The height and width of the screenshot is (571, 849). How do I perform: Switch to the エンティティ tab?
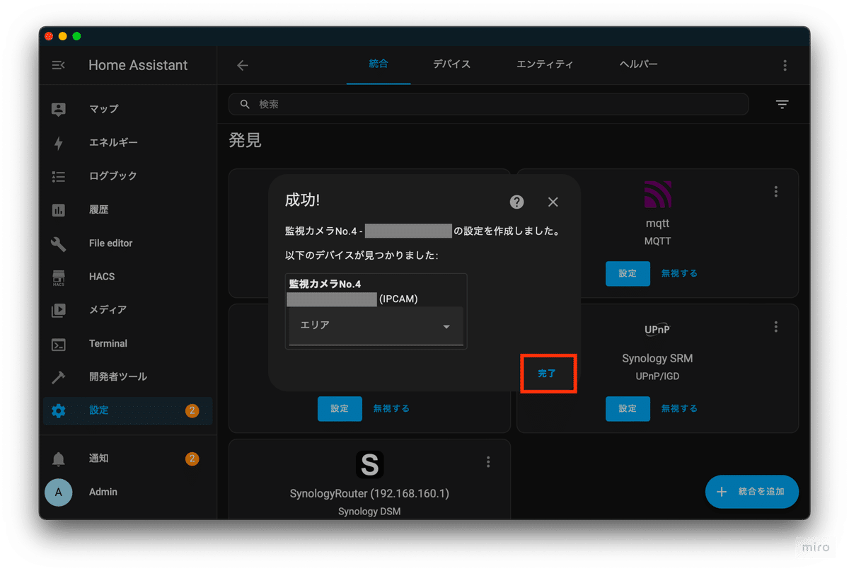coord(545,64)
